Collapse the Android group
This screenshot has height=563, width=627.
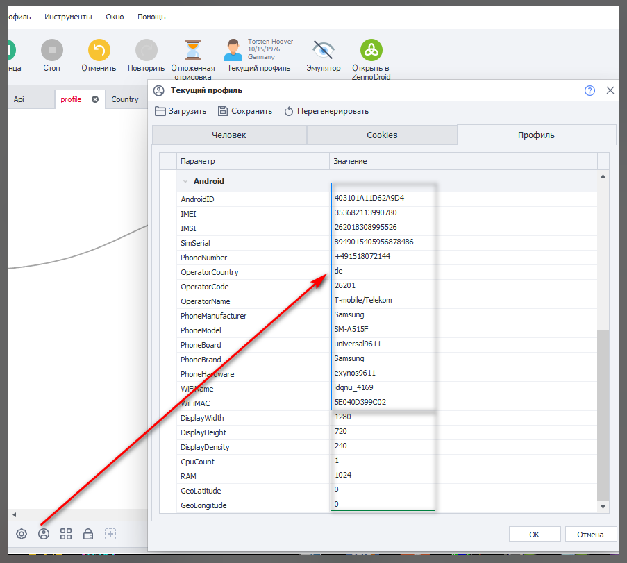point(185,182)
